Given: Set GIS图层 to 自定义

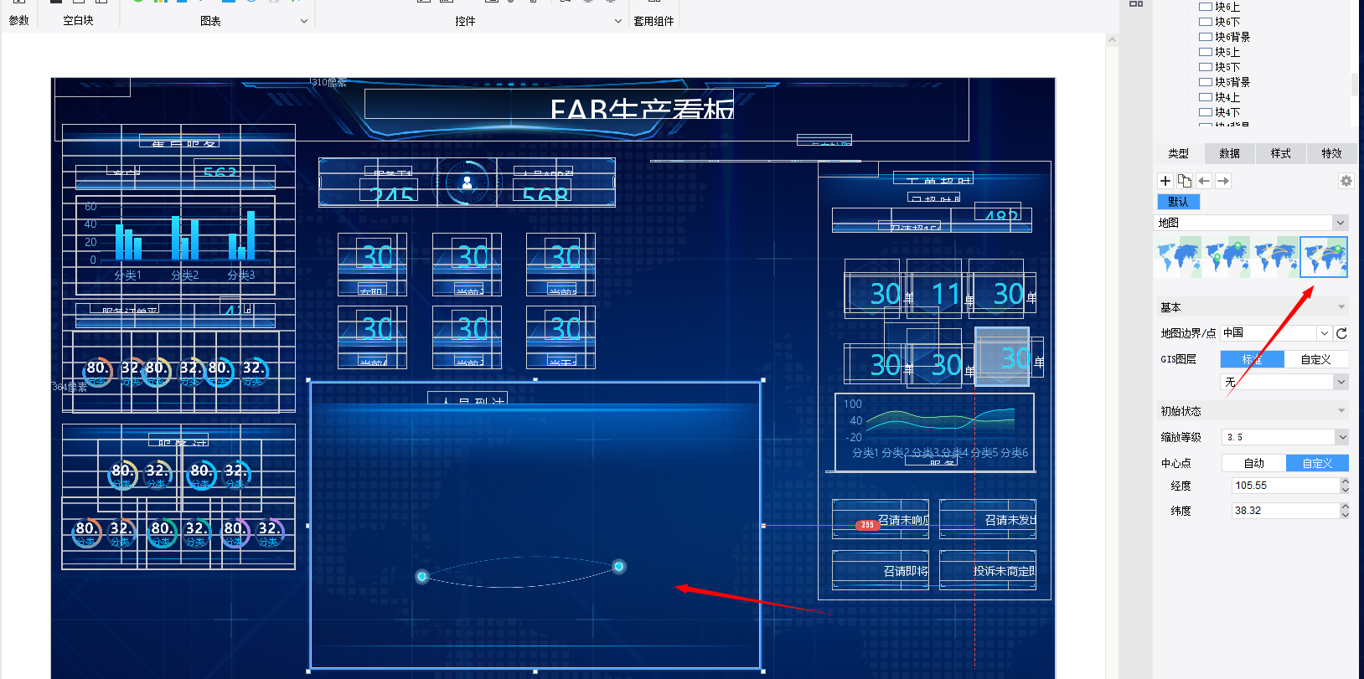Looking at the screenshot, I should pyautogui.click(x=1316, y=359).
